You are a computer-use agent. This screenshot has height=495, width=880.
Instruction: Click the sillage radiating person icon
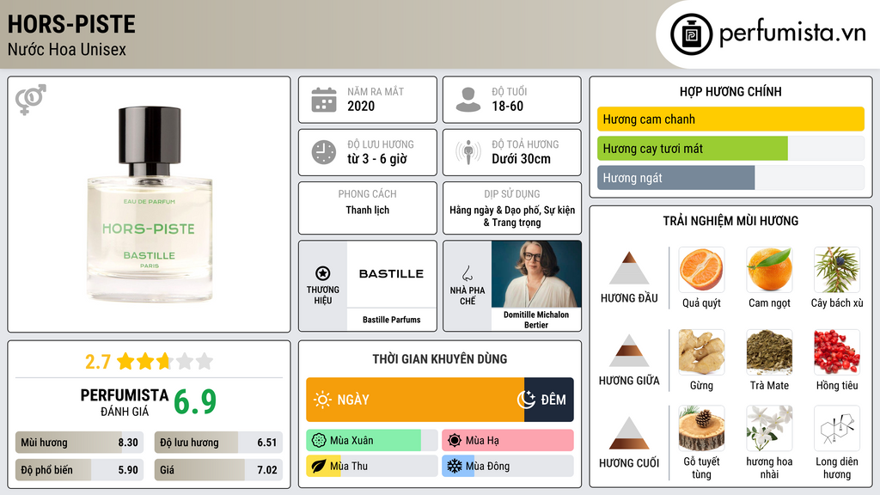coord(468,152)
